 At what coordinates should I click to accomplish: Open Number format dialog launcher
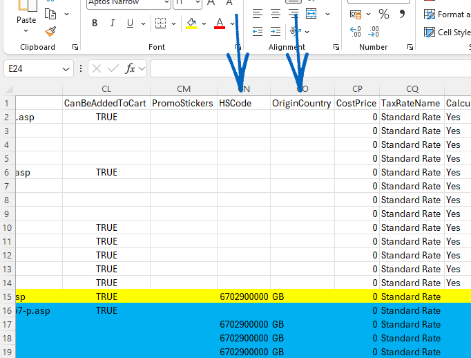410,47
